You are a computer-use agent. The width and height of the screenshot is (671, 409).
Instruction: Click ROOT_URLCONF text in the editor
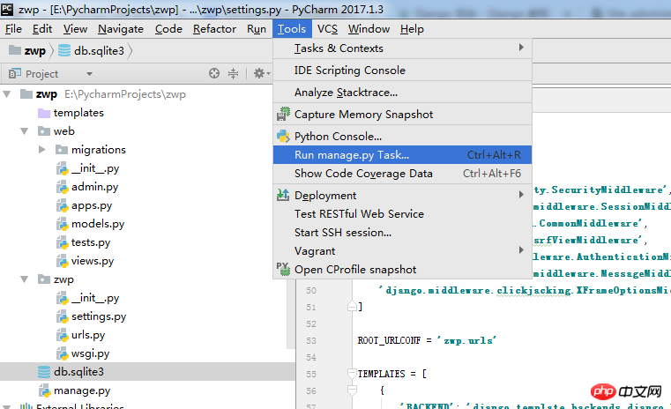[x=389, y=340]
